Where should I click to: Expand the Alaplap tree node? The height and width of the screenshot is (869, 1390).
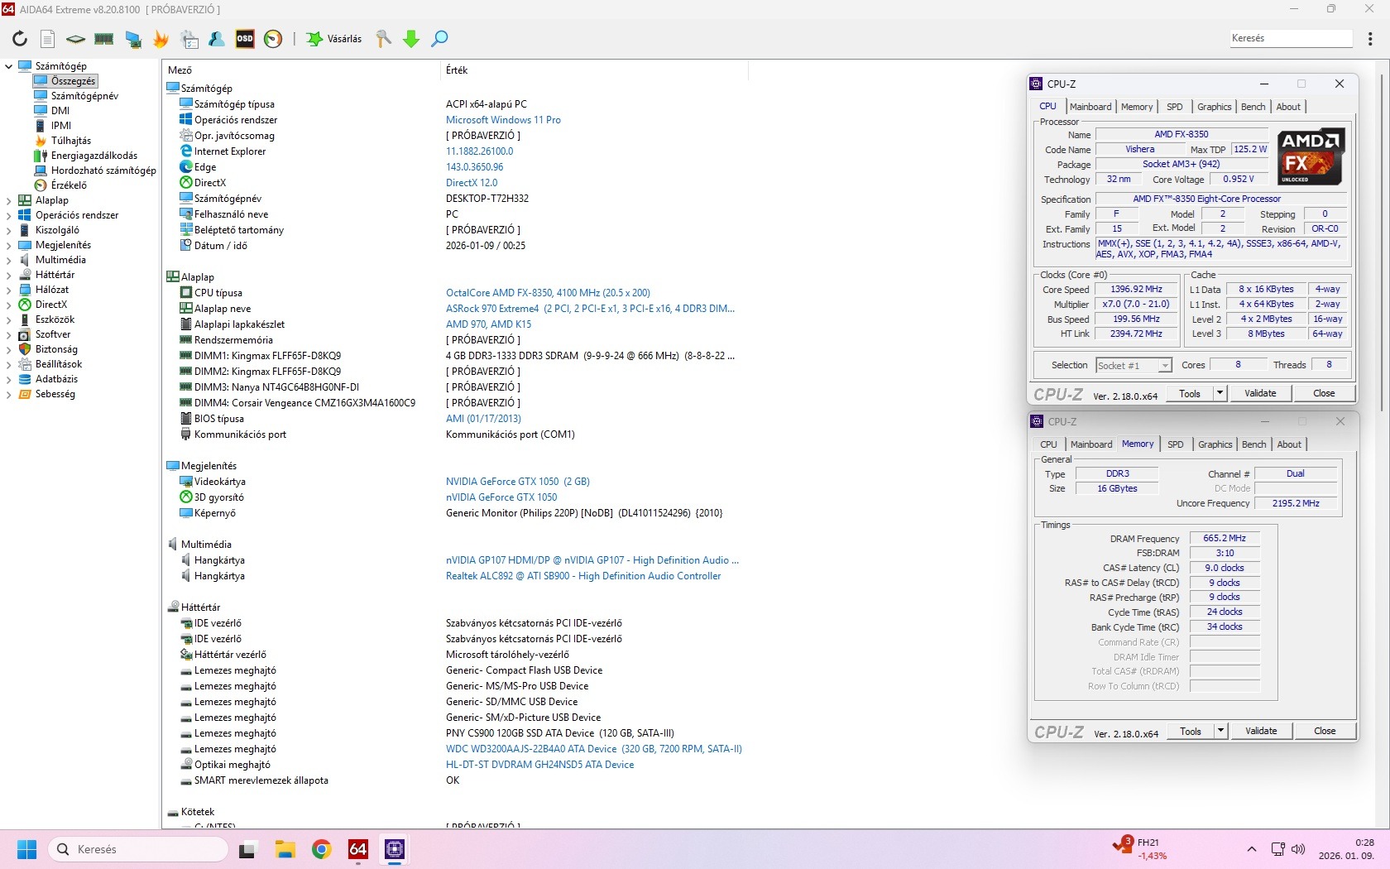[9, 200]
